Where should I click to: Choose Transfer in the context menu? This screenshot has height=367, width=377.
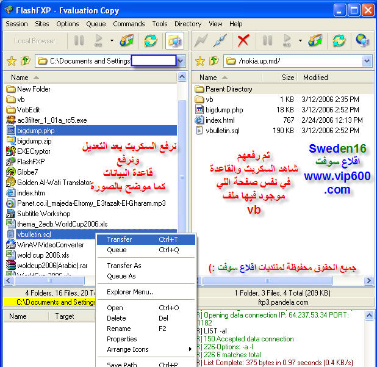click(146, 239)
